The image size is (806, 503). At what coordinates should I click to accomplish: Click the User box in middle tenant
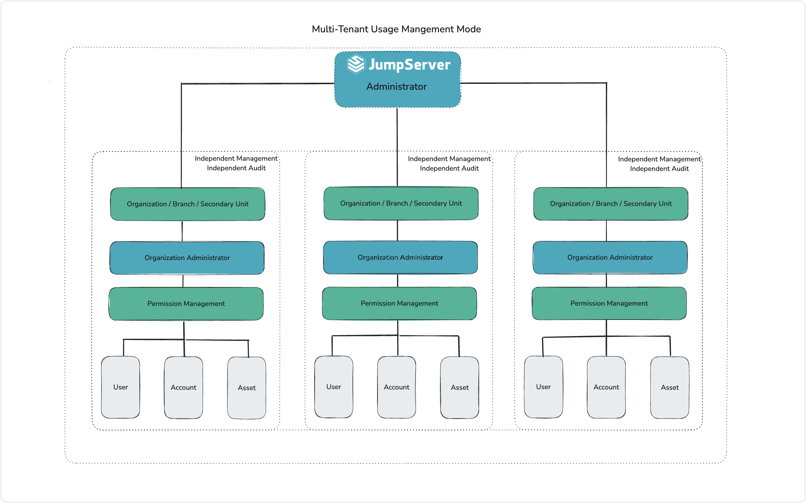tap(334, 387)
